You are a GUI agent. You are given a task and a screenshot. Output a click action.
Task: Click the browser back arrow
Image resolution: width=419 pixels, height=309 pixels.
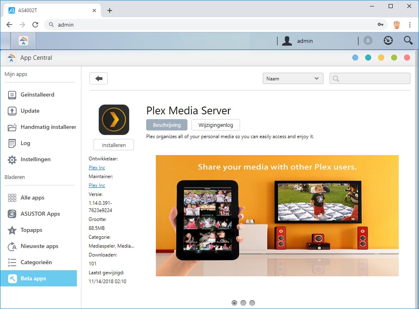9,25
